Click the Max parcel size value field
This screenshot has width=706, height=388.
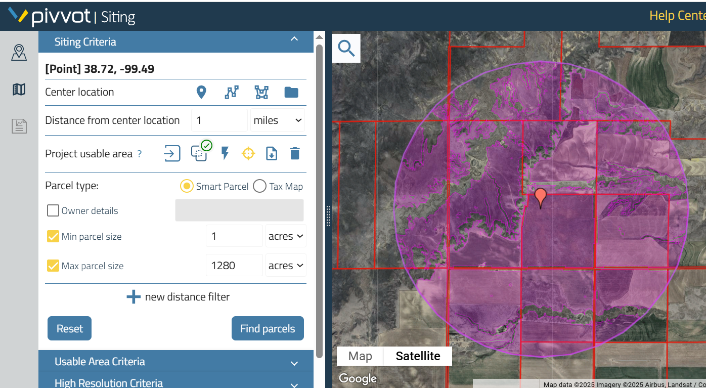234,266
